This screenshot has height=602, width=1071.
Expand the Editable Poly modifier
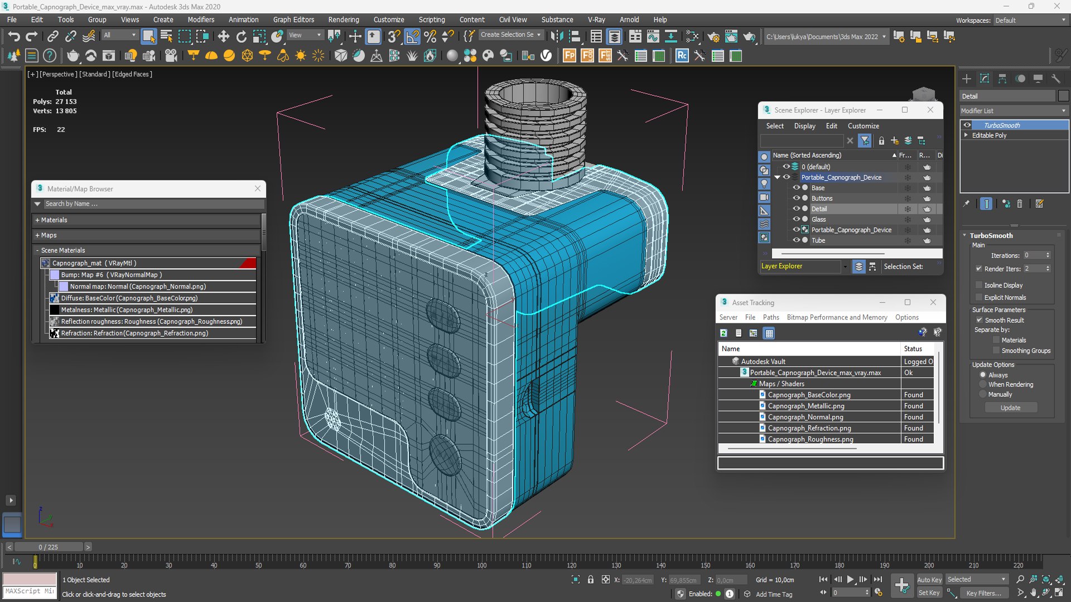click(x=966, y=135)
